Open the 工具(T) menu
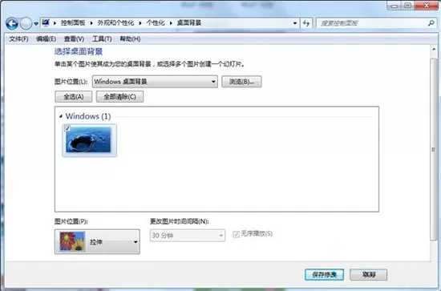Image resolution: width=441 pixels, height=291 pixels. point(102,38)
